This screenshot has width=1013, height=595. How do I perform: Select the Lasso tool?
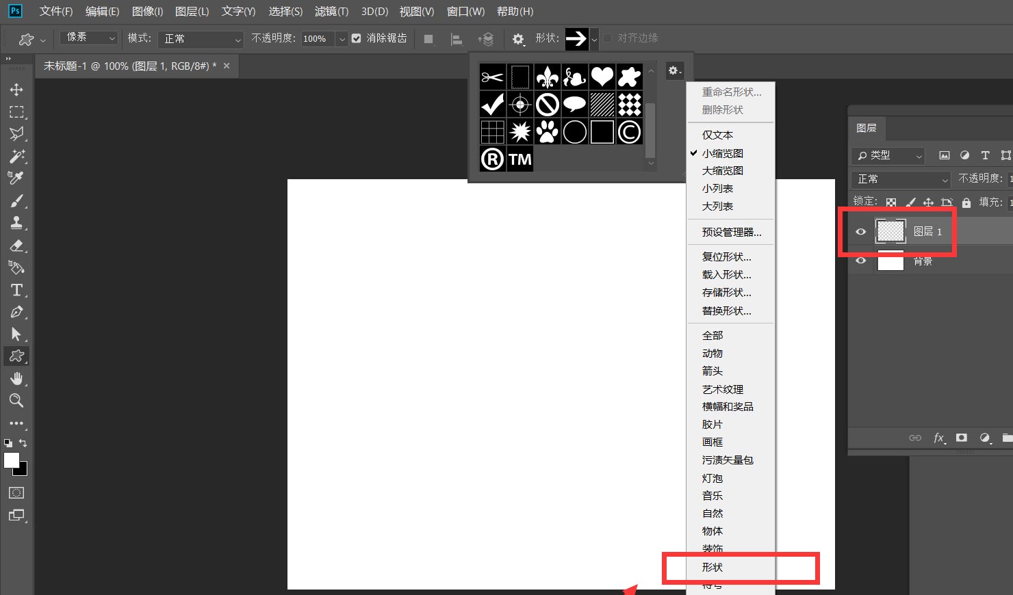coord(17,134)
